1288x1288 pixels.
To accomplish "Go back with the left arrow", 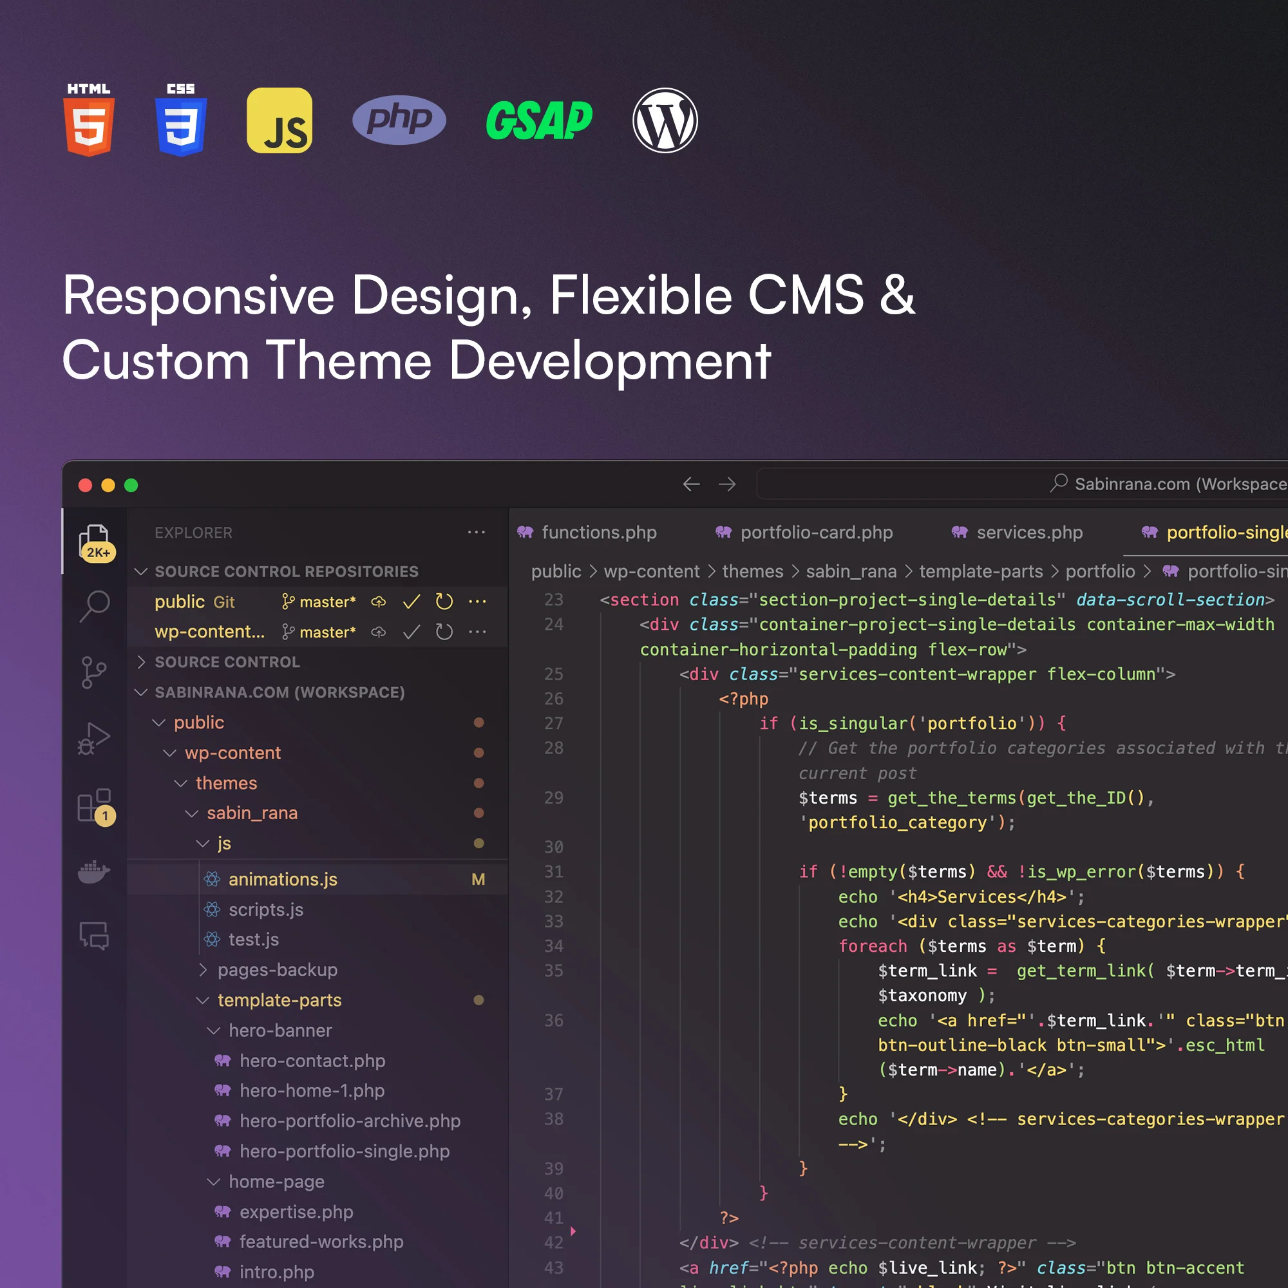I will click(691, 484).
